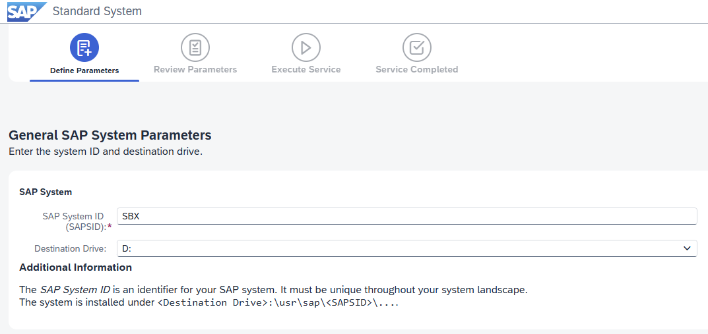Expand the Destination Drive dropdown arrow

click(688, 248)
